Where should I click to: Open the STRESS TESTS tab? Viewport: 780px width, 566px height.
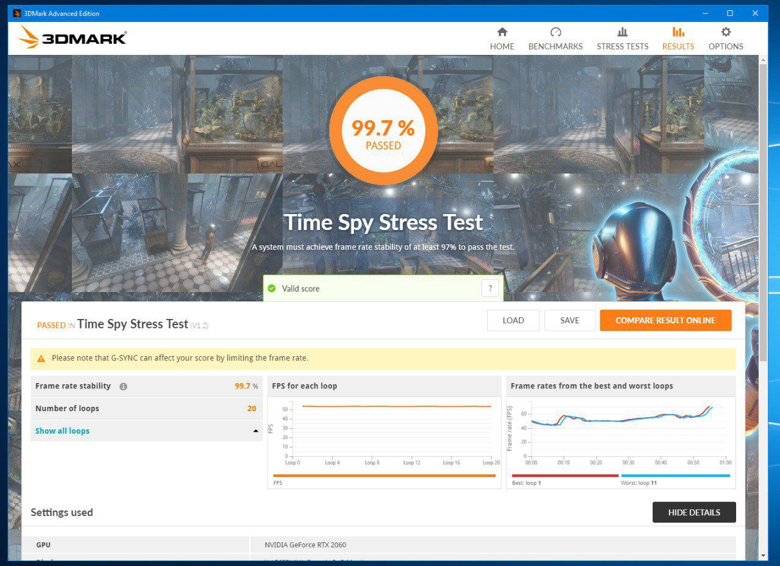622,39
